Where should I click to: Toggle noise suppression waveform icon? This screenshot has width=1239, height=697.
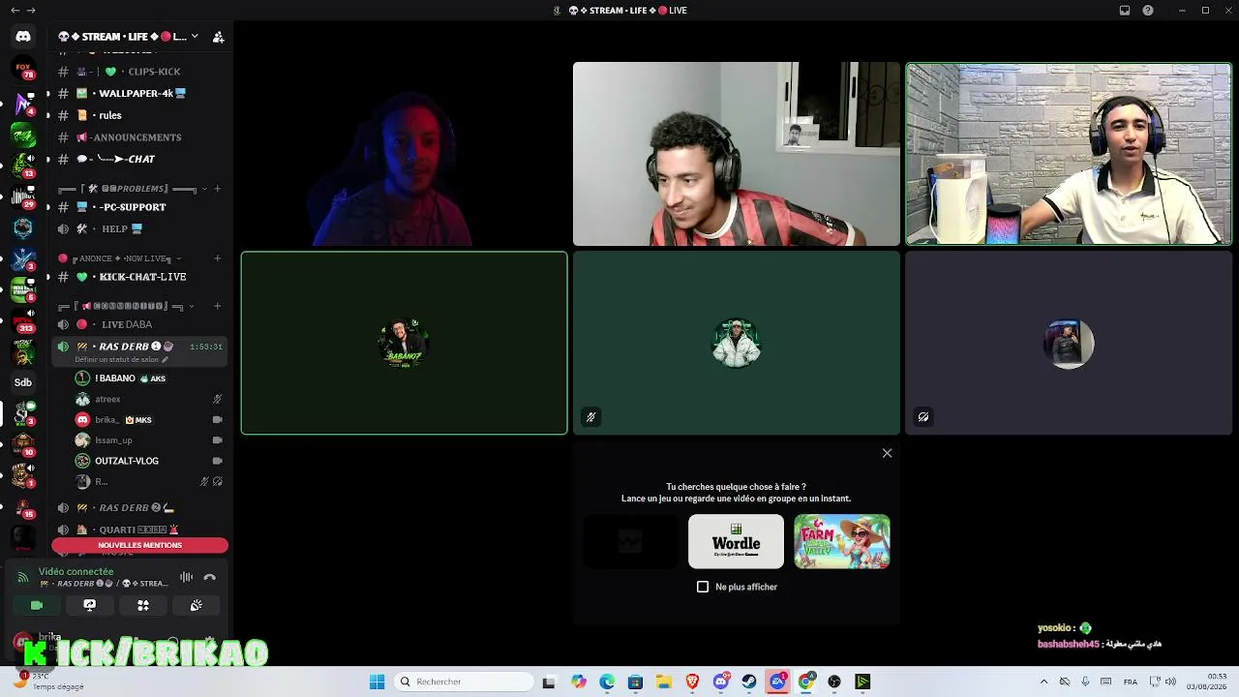point(187,577)
